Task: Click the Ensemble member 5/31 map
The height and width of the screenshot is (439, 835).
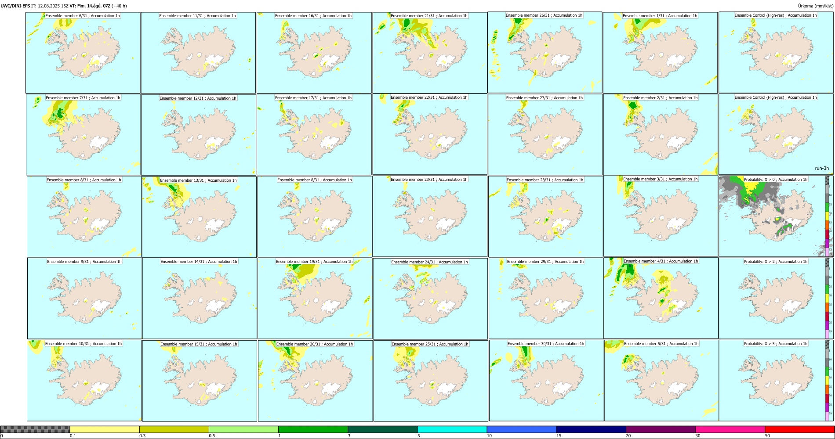Action: [x=661, y=380]
